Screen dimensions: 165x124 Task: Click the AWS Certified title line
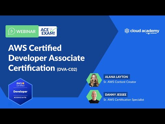point(35,48)
